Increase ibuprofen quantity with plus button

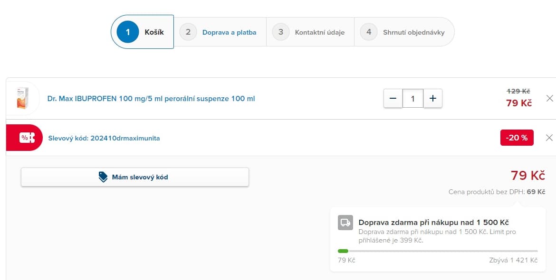click(432, 98)
